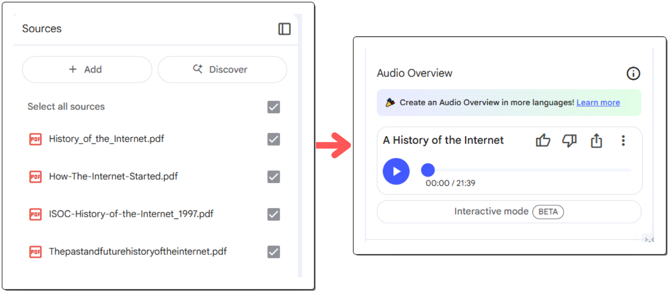Click the A History of the Internet title
This screenshot has width=668, height=291.
pos(443,140)
